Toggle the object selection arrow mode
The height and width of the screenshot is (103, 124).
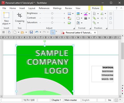point(53,32)
